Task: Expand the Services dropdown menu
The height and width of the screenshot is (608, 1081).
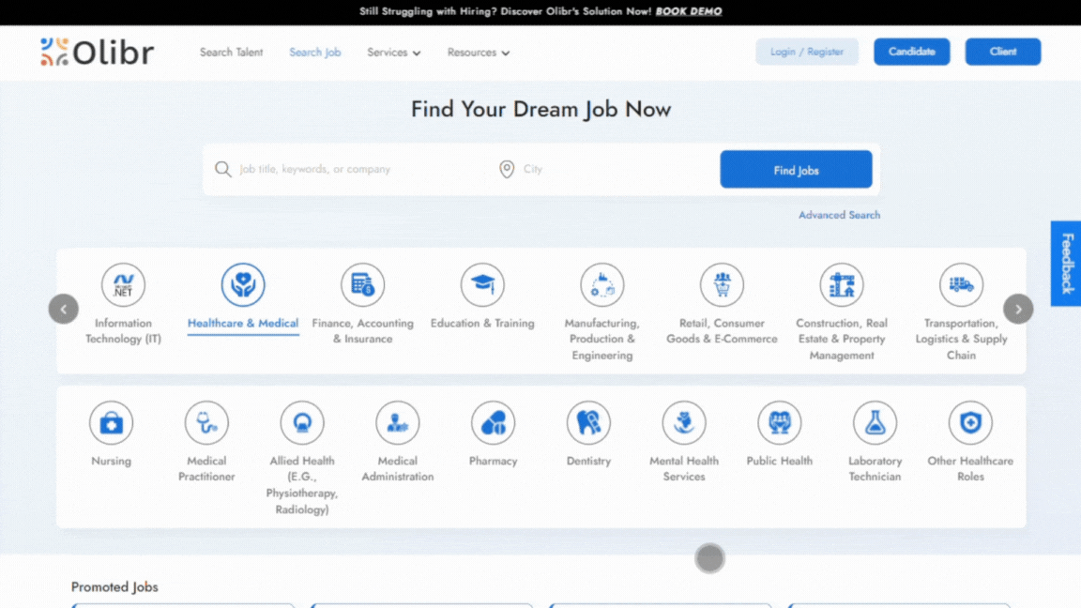Action: 393,53
